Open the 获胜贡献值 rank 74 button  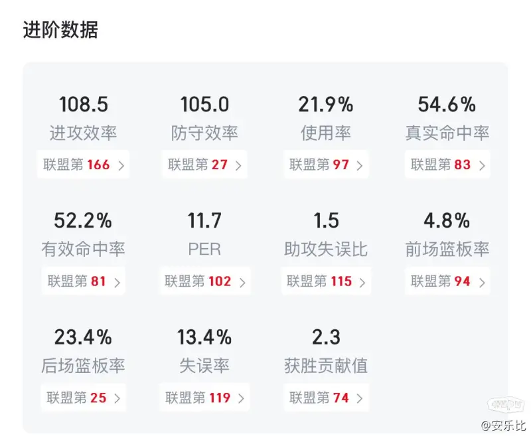pos(326,398)
